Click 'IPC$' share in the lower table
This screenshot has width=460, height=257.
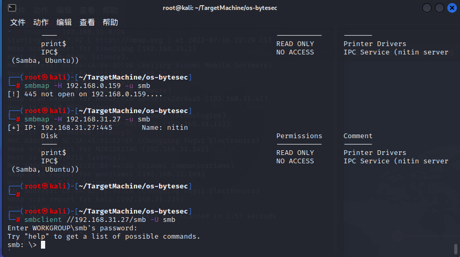pyautogui.click(x=49, y=161)
